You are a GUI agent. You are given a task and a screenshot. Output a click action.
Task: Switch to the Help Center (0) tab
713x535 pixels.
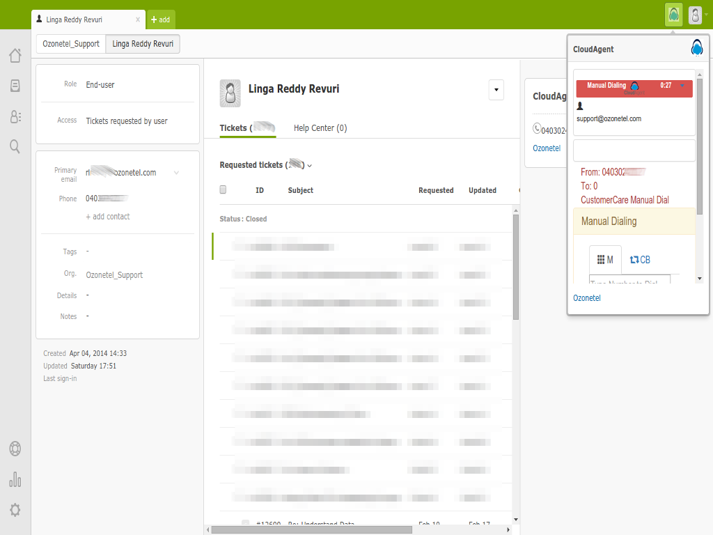click(x=320, y=128)
